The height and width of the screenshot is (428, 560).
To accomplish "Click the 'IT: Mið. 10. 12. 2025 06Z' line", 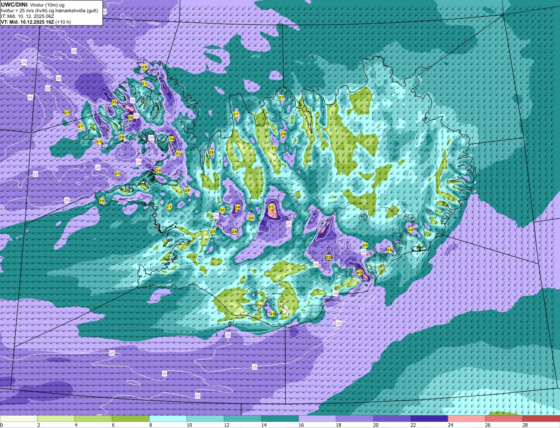I will point(28,16).
